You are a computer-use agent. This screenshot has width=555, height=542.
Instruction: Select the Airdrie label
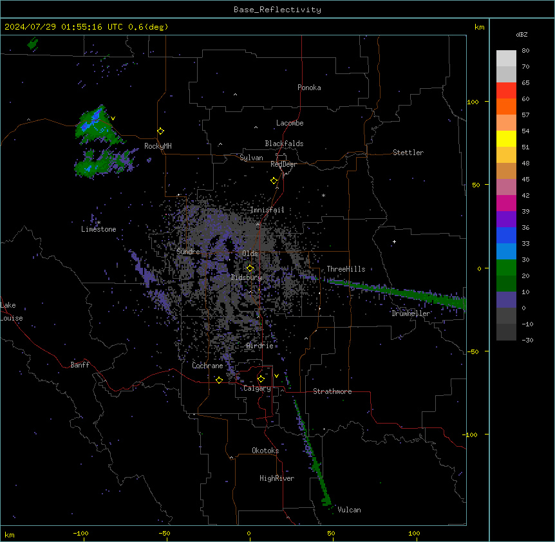tap(260, 346)
